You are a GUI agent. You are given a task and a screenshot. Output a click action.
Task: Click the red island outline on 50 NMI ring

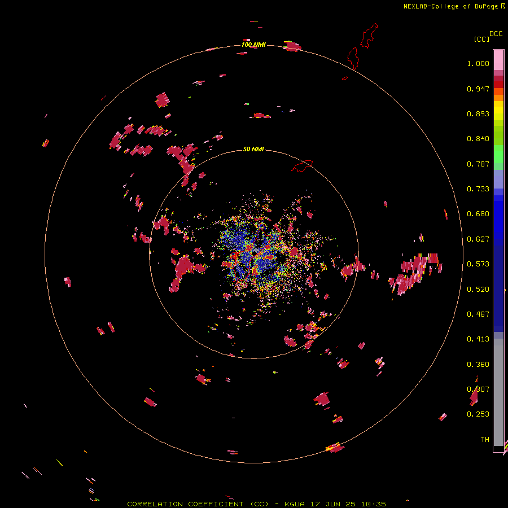click(x=302, y=165)
